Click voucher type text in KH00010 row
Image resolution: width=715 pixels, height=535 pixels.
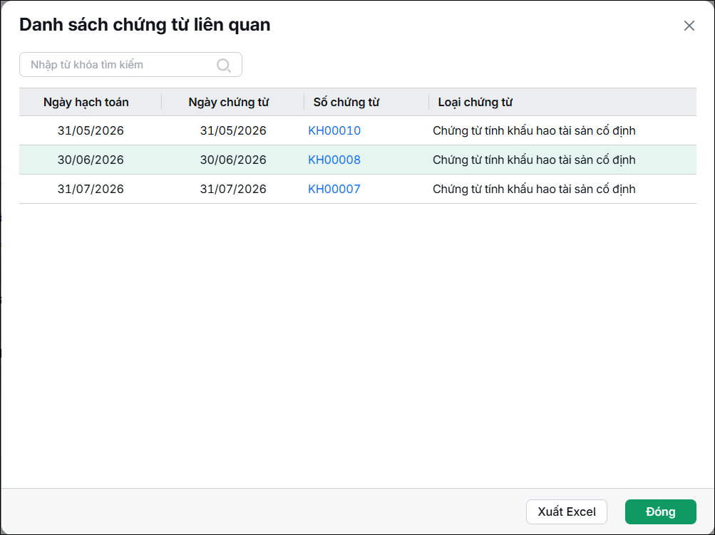click(534, 131)
